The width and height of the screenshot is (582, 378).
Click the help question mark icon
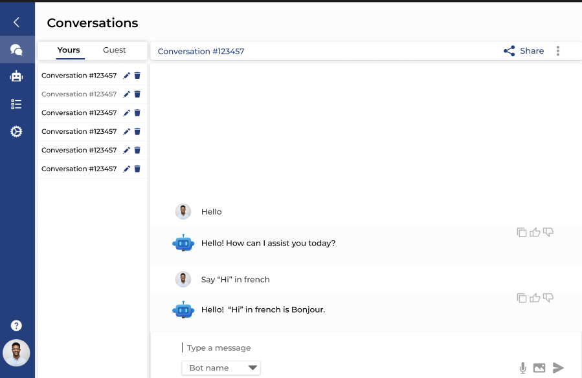click(x=16, y=326)
